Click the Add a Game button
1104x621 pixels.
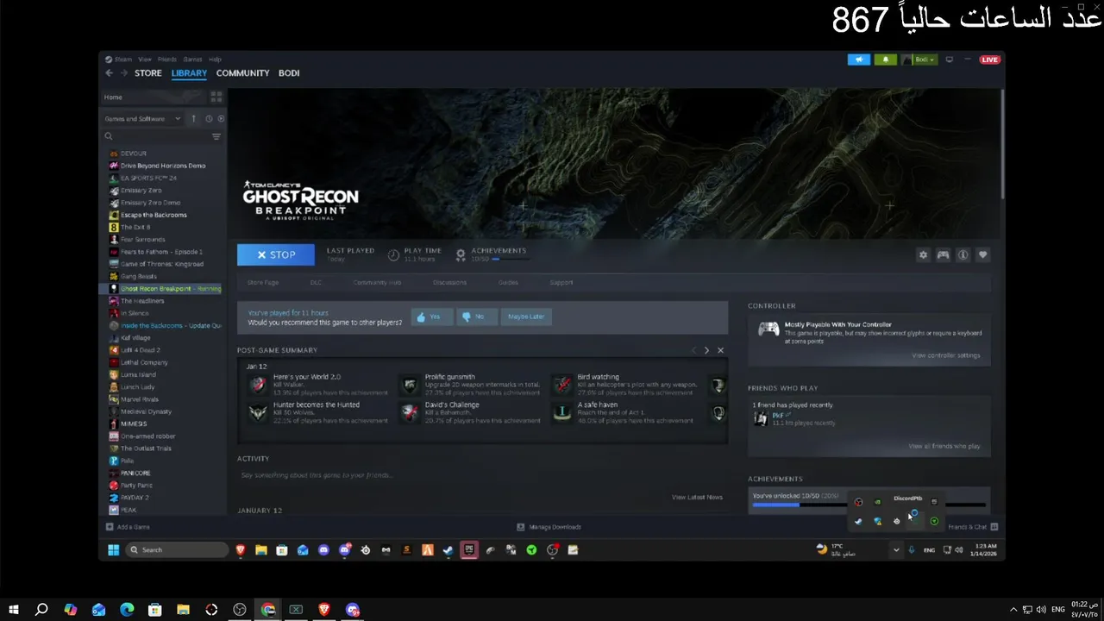click(x=128, y=527)
